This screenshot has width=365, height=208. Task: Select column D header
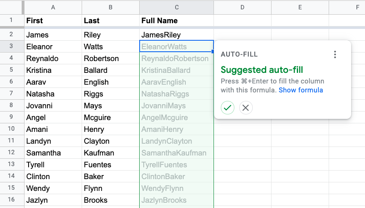[x=243, y=7]
